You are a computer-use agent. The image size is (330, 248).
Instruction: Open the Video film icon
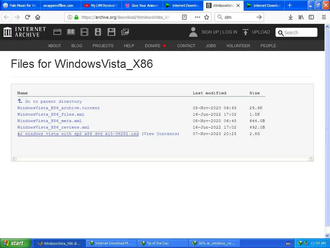coord(84,32)
